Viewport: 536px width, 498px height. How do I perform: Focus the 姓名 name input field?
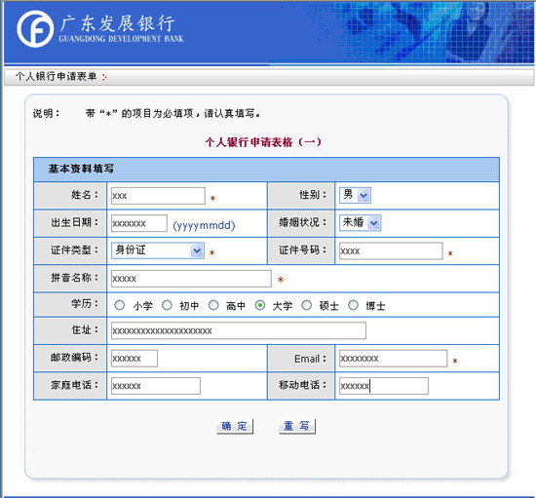click(x=158, y=196)
